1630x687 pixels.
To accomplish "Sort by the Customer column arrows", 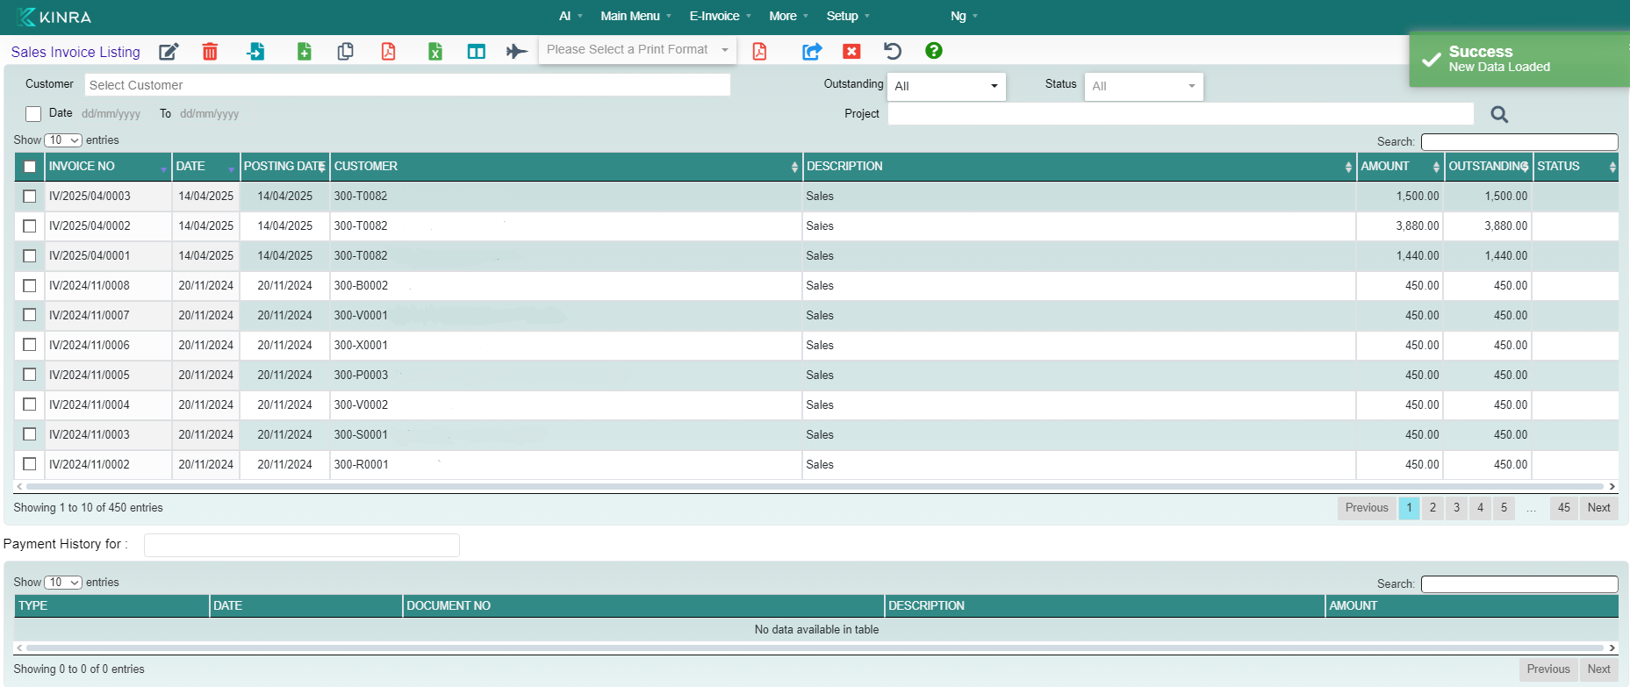I will click(x=794, y=167).
